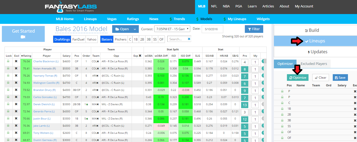Go to the NFL section

(x=214, y=6)
